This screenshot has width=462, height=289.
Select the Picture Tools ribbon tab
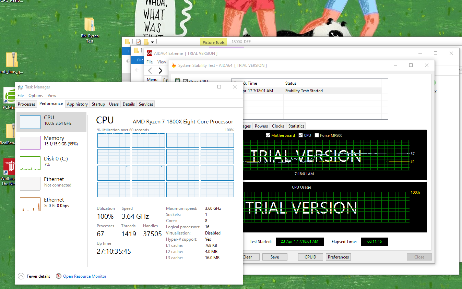(x=213, y=42)
